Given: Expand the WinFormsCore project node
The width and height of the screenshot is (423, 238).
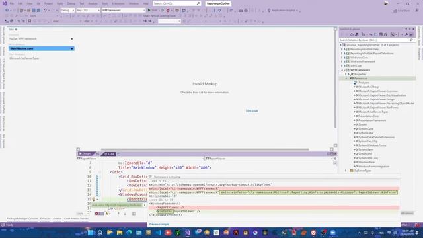Looking at the screenshot, I should pyautogui.click(x=342, y=58).
